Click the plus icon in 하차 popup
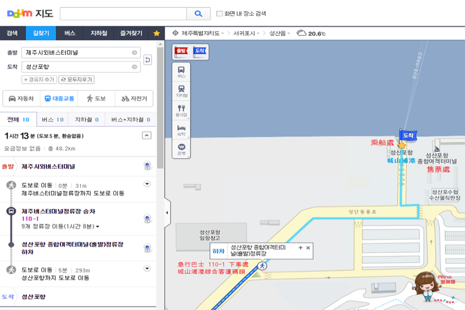The width and height of the screenshot is (465, 310). point(301,248)
